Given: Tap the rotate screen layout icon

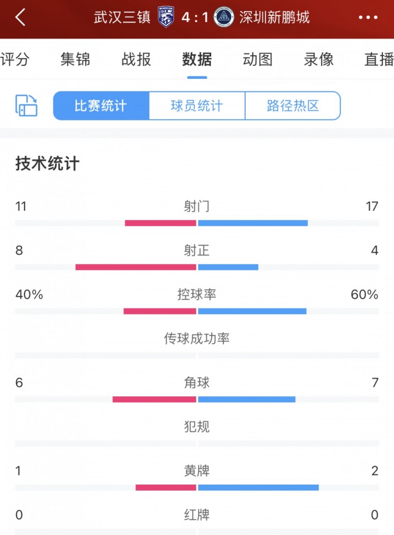Looking at the screenshot, I should click(26, 106).
